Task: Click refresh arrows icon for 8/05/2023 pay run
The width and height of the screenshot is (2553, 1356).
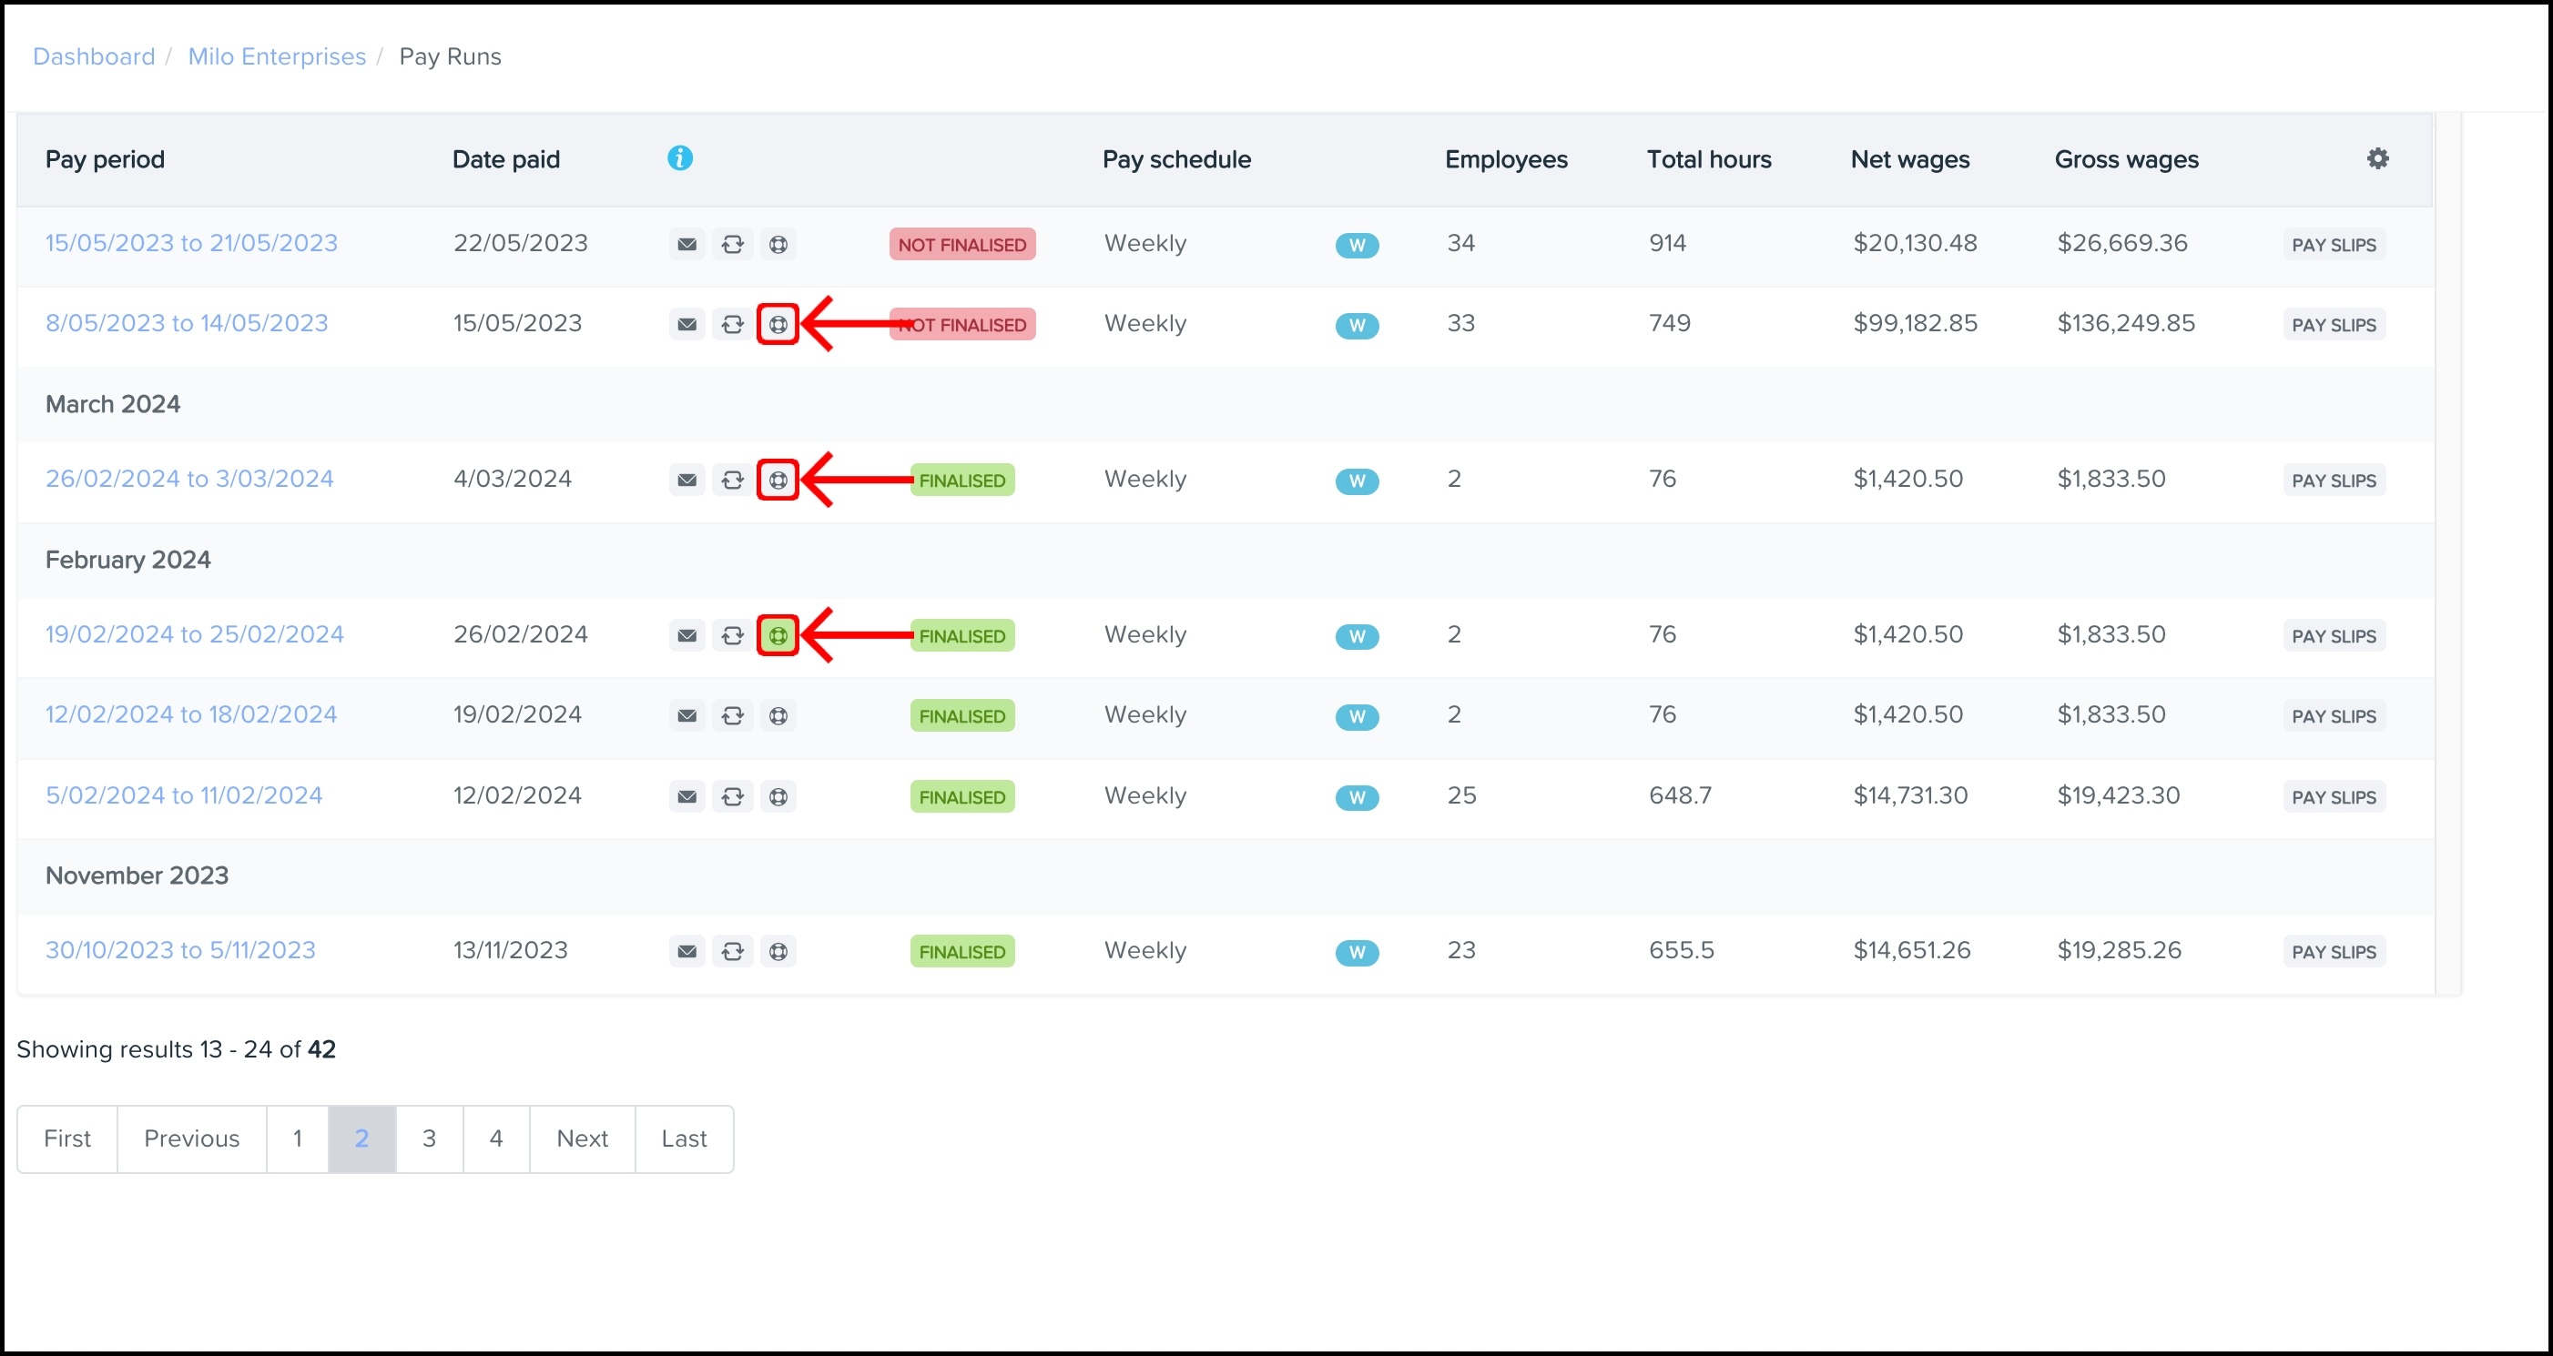Action: 732,325
